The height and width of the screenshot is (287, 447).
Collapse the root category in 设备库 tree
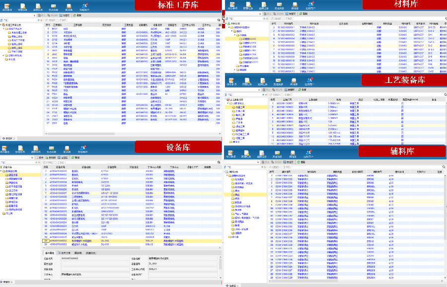[2, 171]
